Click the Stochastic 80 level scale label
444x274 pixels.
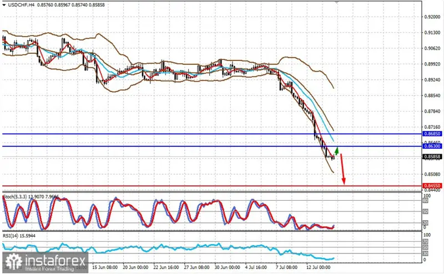tap(426, 201)
